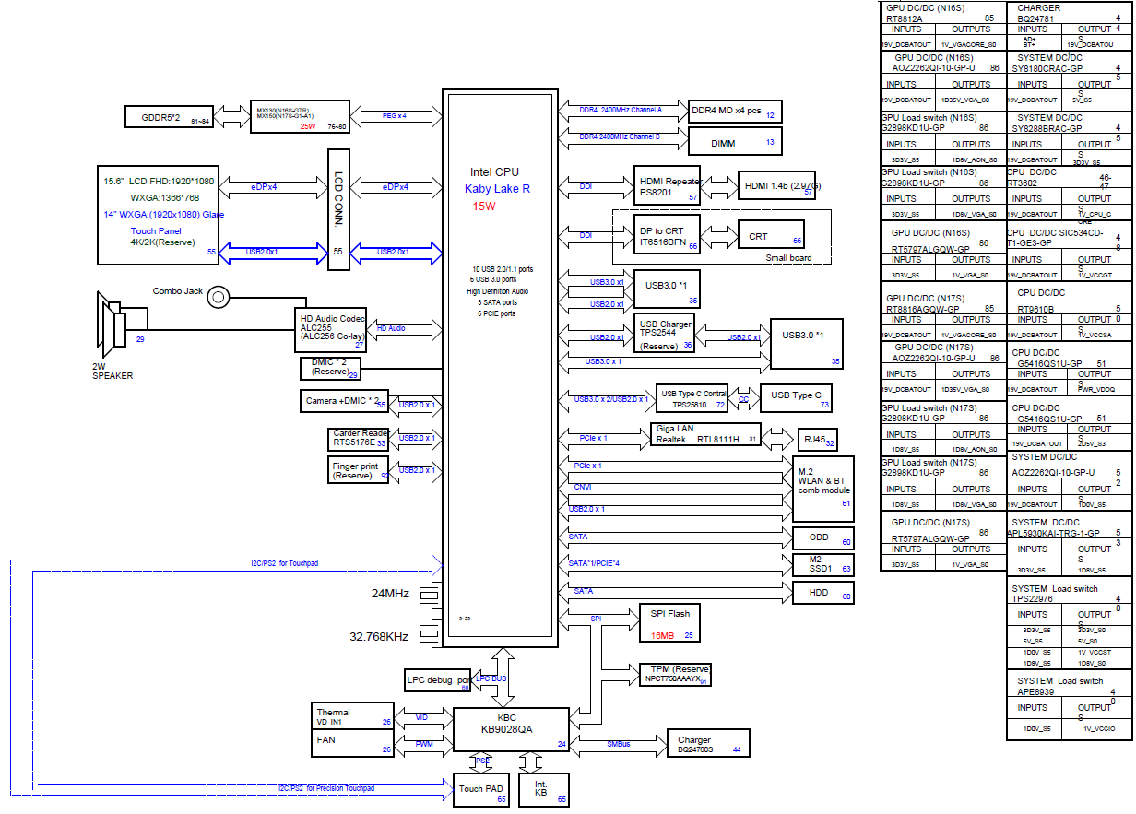The width and height of the screenshot is (1136, 814).
Task: Select the HDD block
Action: pos(823,593)
